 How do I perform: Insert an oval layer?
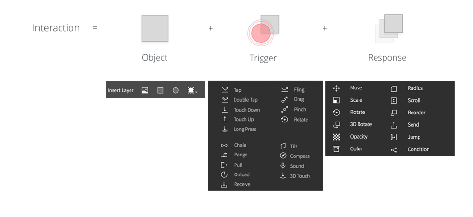(x=175, y=90)
